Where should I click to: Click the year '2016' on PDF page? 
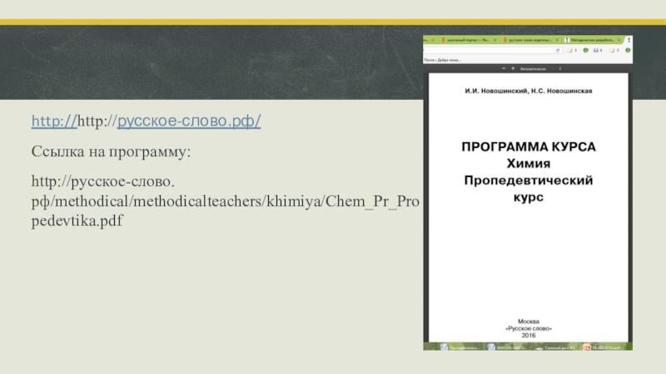tap(529, 336)
